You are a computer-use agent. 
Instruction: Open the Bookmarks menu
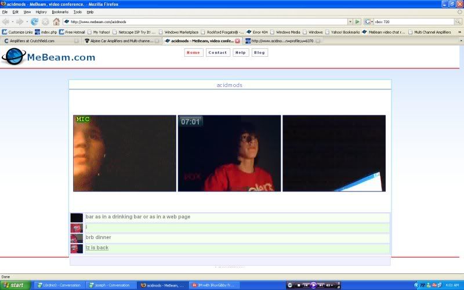click(x=60, y=12)
